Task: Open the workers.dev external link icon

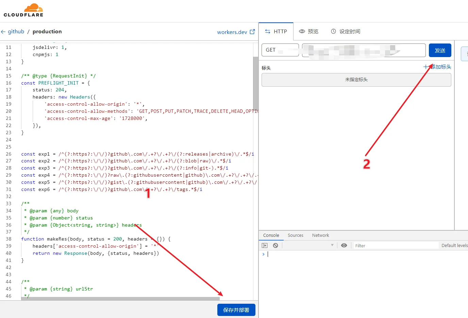Action: 252,32
